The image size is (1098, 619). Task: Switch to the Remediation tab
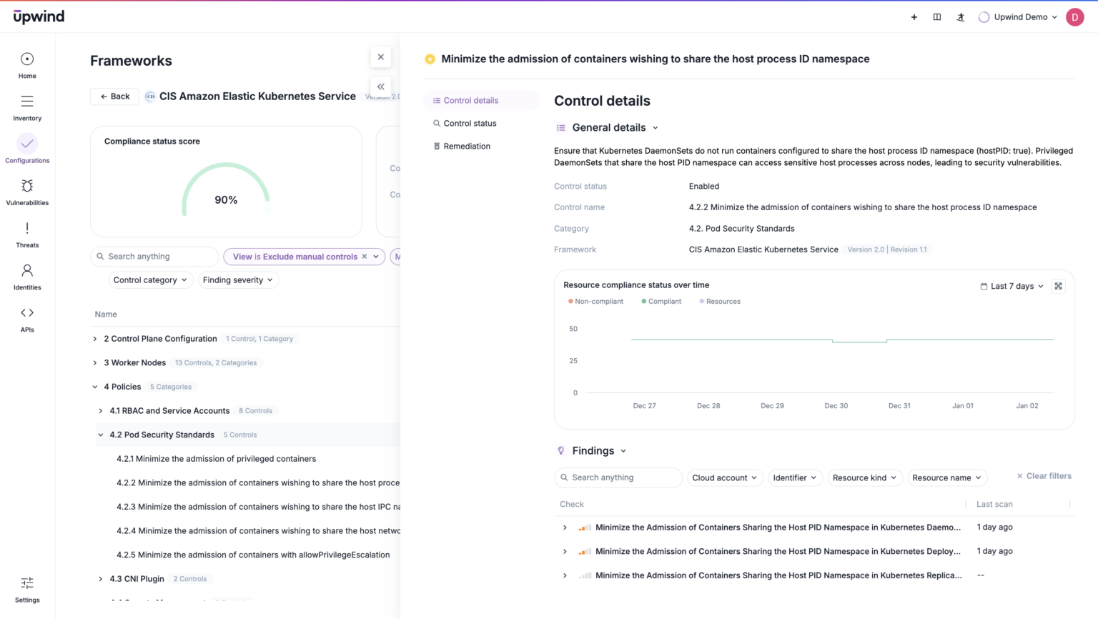465,146
